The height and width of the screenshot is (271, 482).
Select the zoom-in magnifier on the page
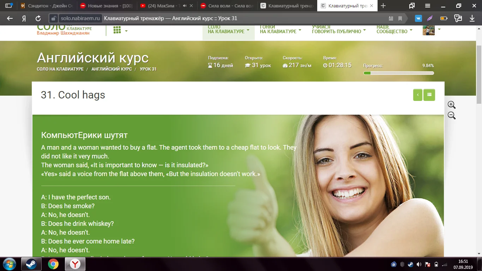pos(451,105)
